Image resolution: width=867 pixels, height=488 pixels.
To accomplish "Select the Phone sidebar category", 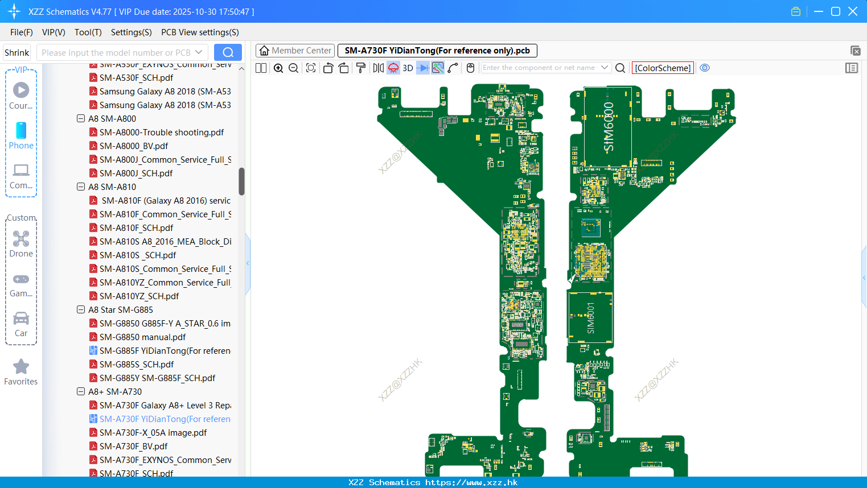I will pyautogui.click(x=21, y=135).
